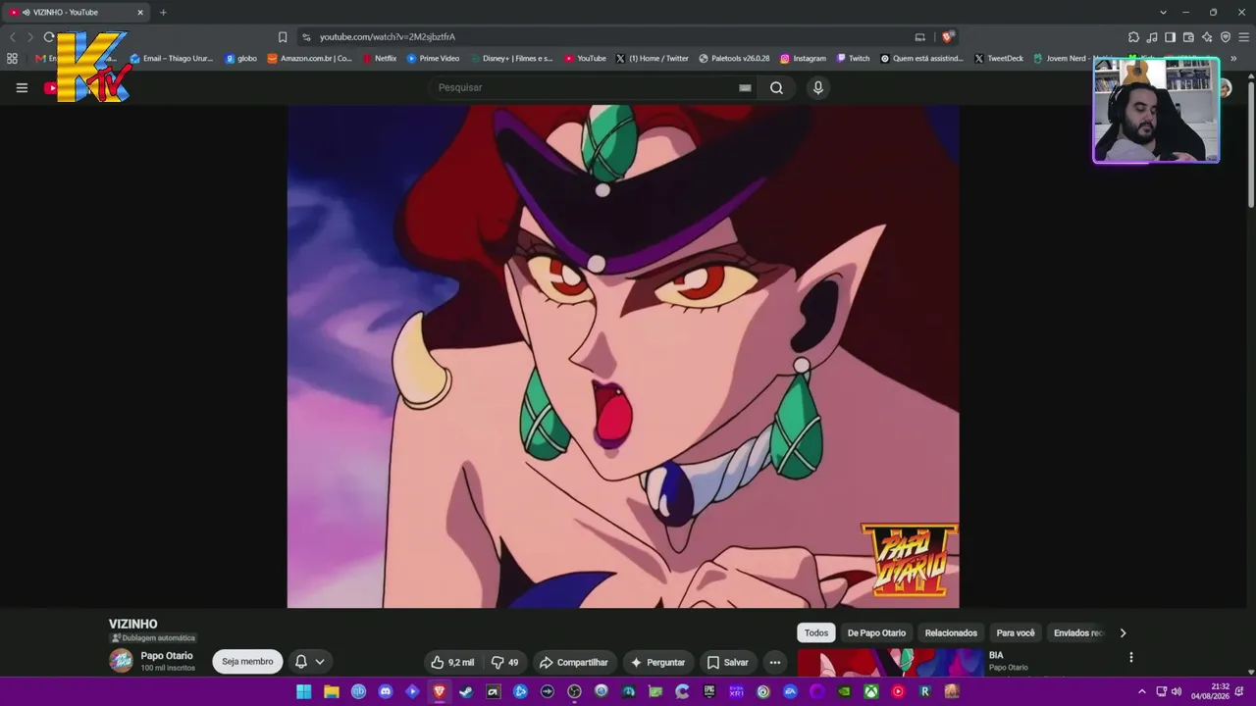Select the Relacionados filter chip
This screenshot has width=1256, height=706.
[x=951, y=633]
